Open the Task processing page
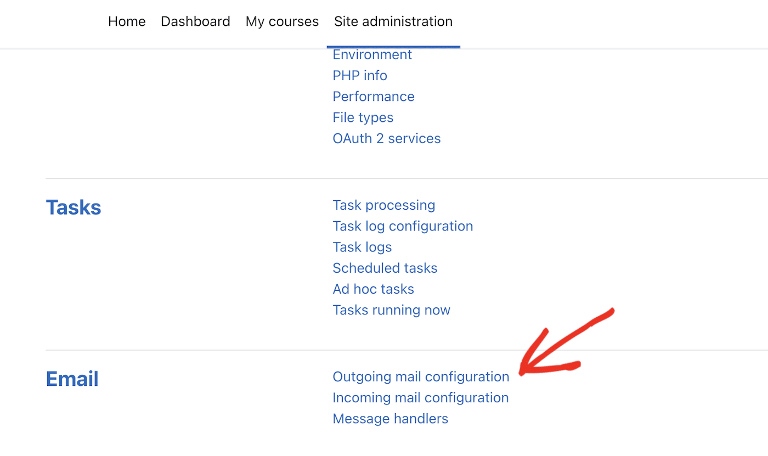 [383, 205]
